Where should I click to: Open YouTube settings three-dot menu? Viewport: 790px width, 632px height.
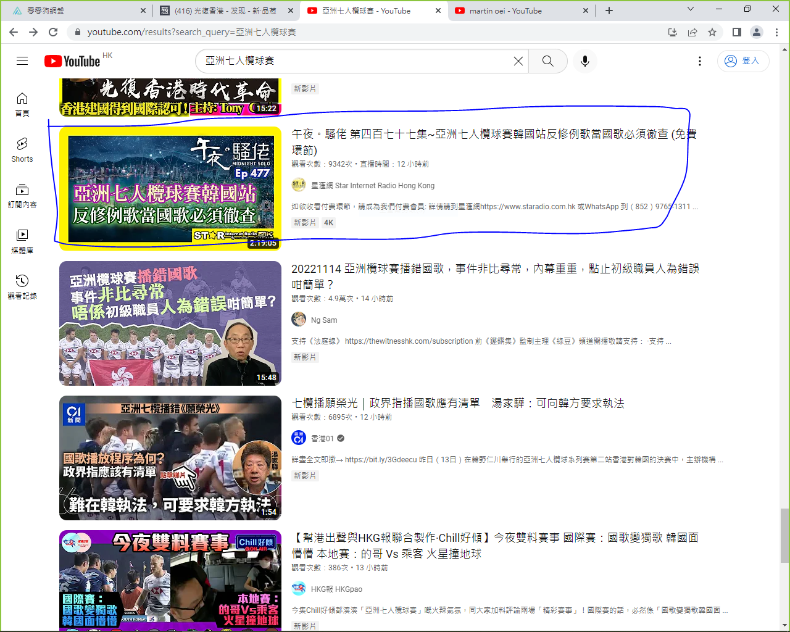[699, 61]
